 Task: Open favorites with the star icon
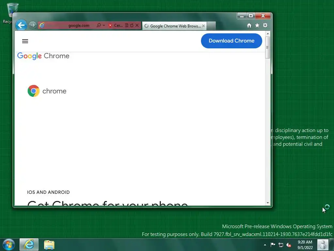[x=257, y=25]
